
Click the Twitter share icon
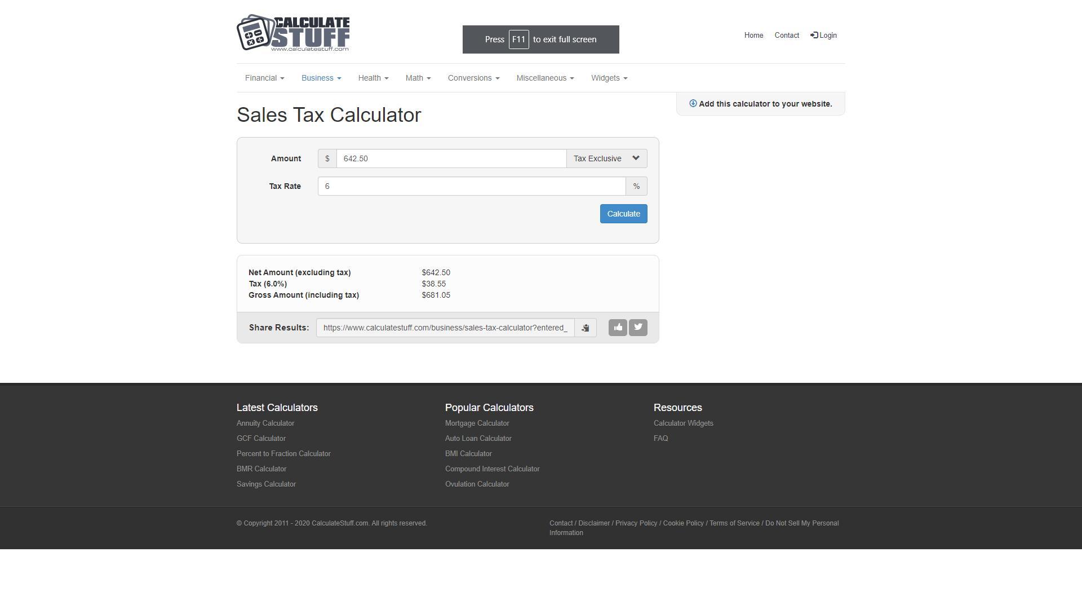pyautogui.click(x=638, y=328)
